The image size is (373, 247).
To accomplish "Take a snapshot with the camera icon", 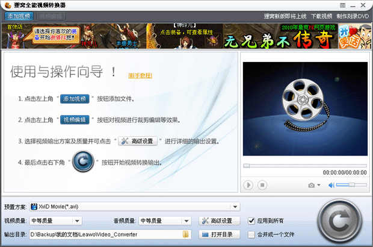I will pyautogui.click(x=312, y=185).
